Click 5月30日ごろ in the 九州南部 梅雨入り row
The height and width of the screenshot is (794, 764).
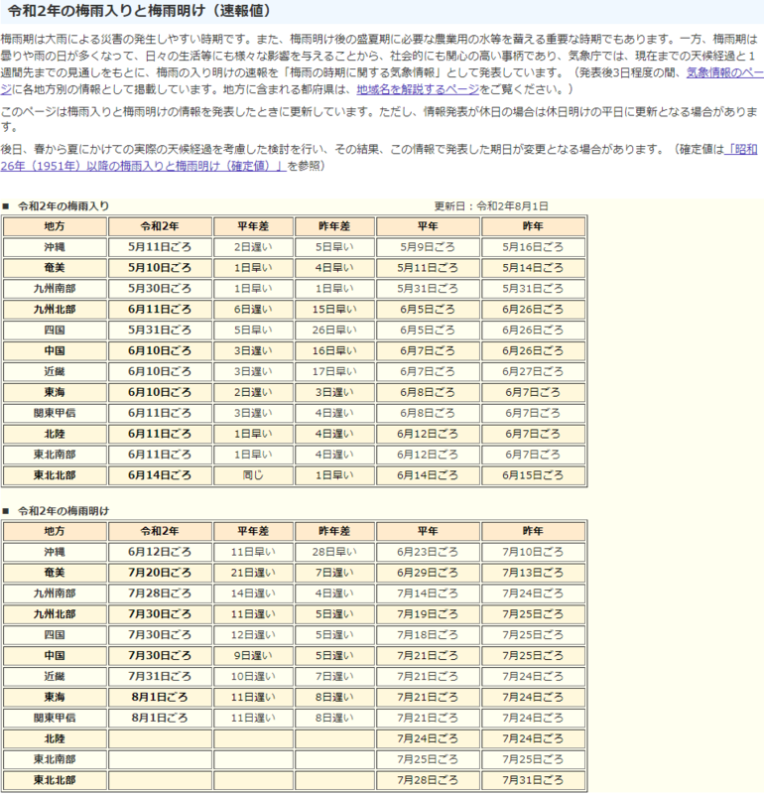point(160,289)
